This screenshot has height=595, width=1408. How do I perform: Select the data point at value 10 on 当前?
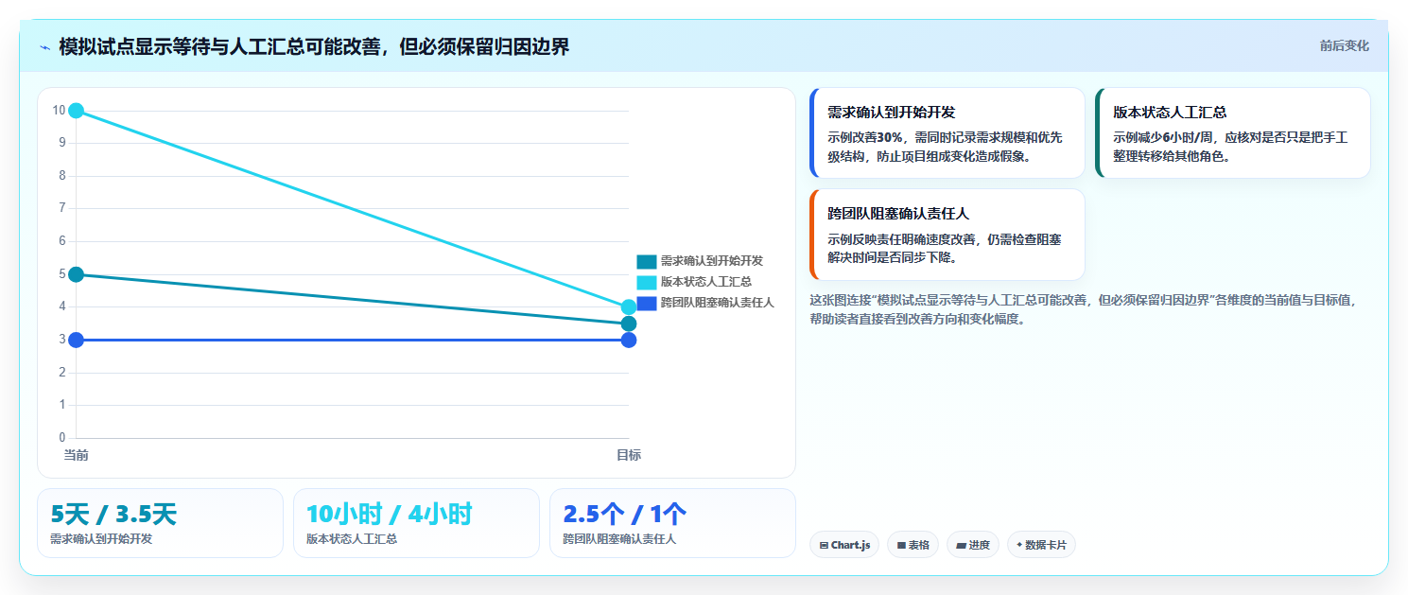coord(77,111)
